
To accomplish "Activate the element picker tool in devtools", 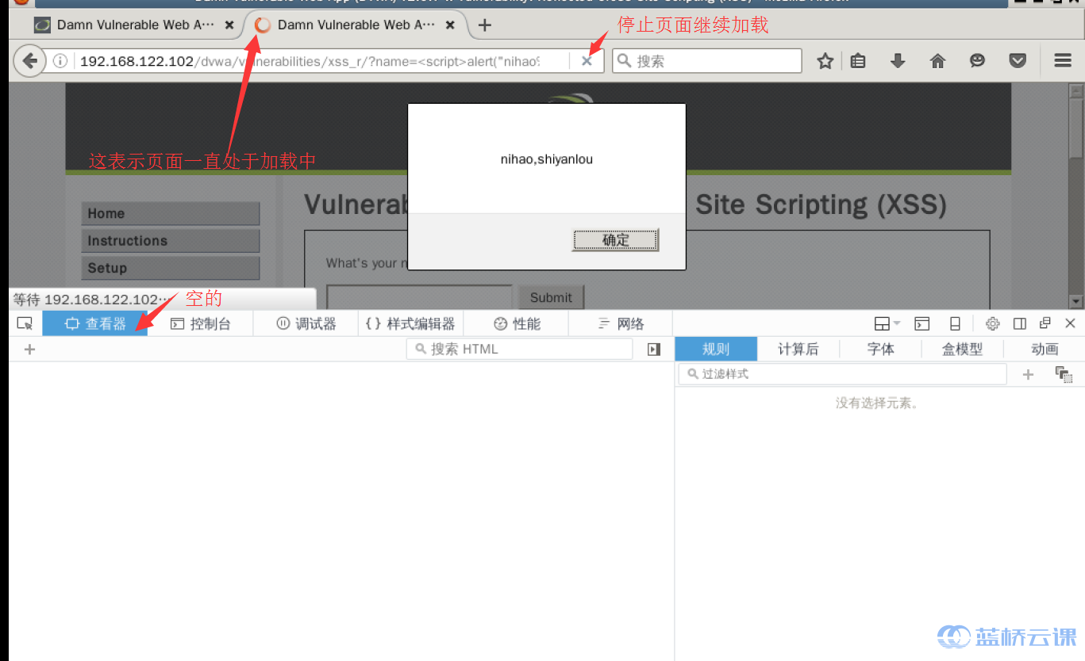I will [25, 323].
